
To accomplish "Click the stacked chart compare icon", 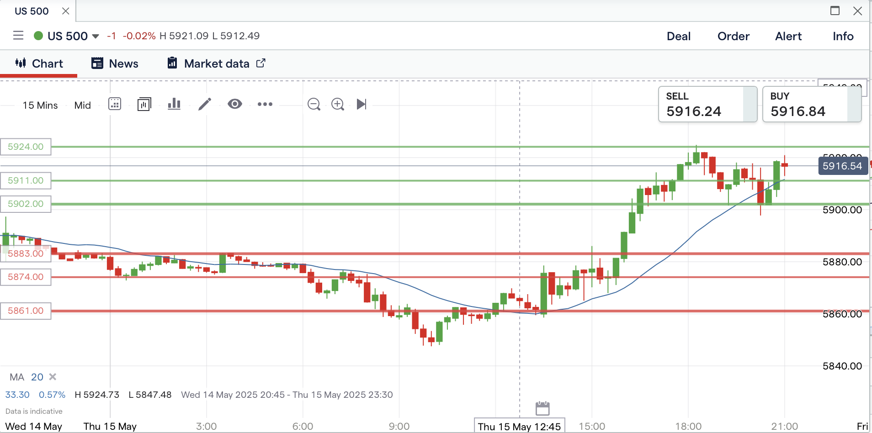I will (144, 105).
